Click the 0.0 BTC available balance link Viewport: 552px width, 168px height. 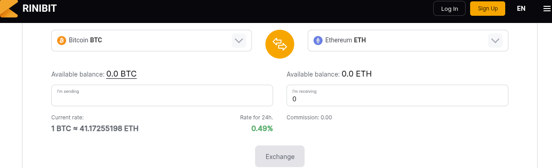[x=121, y=74]
